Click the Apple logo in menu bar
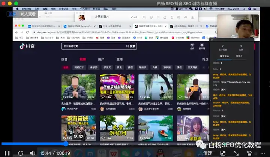The width and height of the screenshot is (270, 157). [17, 9]
